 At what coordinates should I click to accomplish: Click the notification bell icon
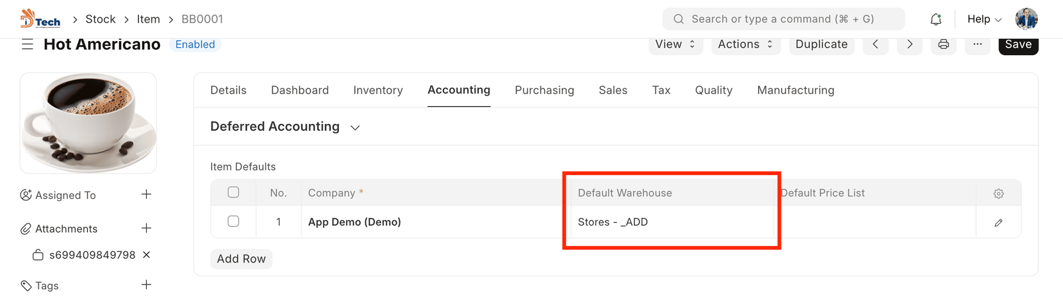pos(935,19)
